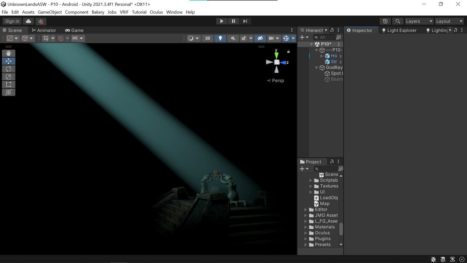Select the Transform tool

[x=9, y=92]
